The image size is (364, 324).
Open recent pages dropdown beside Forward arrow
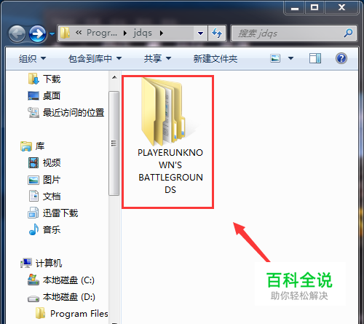[x=52, y=33]
